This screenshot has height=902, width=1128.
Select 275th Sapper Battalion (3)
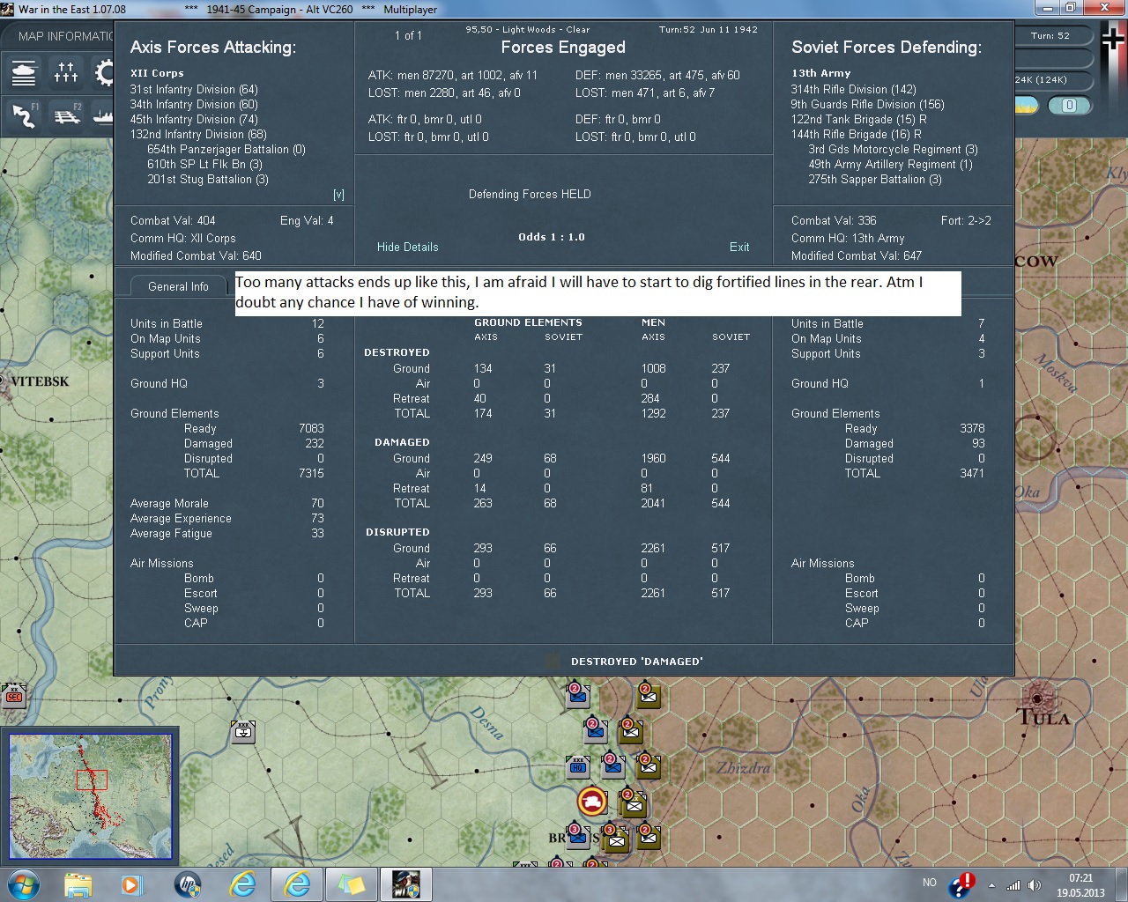pos(875,180)
